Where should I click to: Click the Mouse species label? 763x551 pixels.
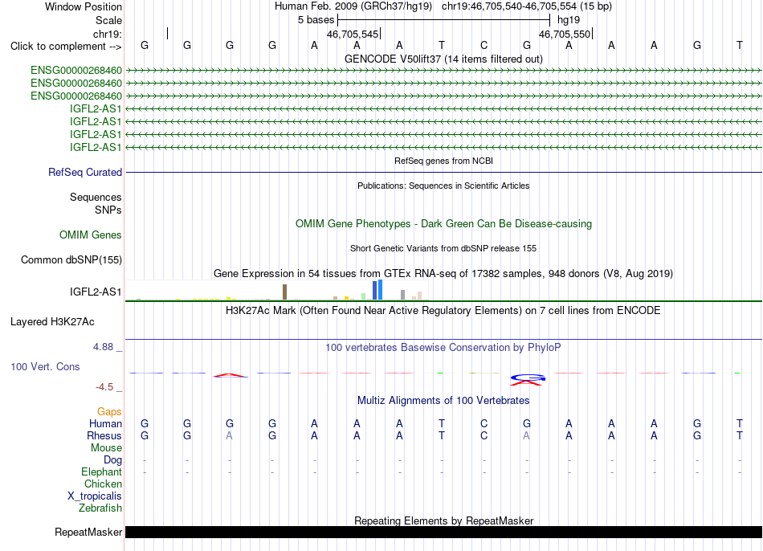point(106,448)
